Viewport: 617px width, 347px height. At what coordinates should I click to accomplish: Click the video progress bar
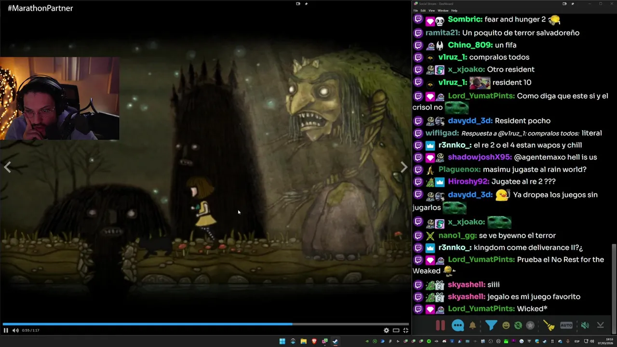pyautogui.click(x=206, y=324)
